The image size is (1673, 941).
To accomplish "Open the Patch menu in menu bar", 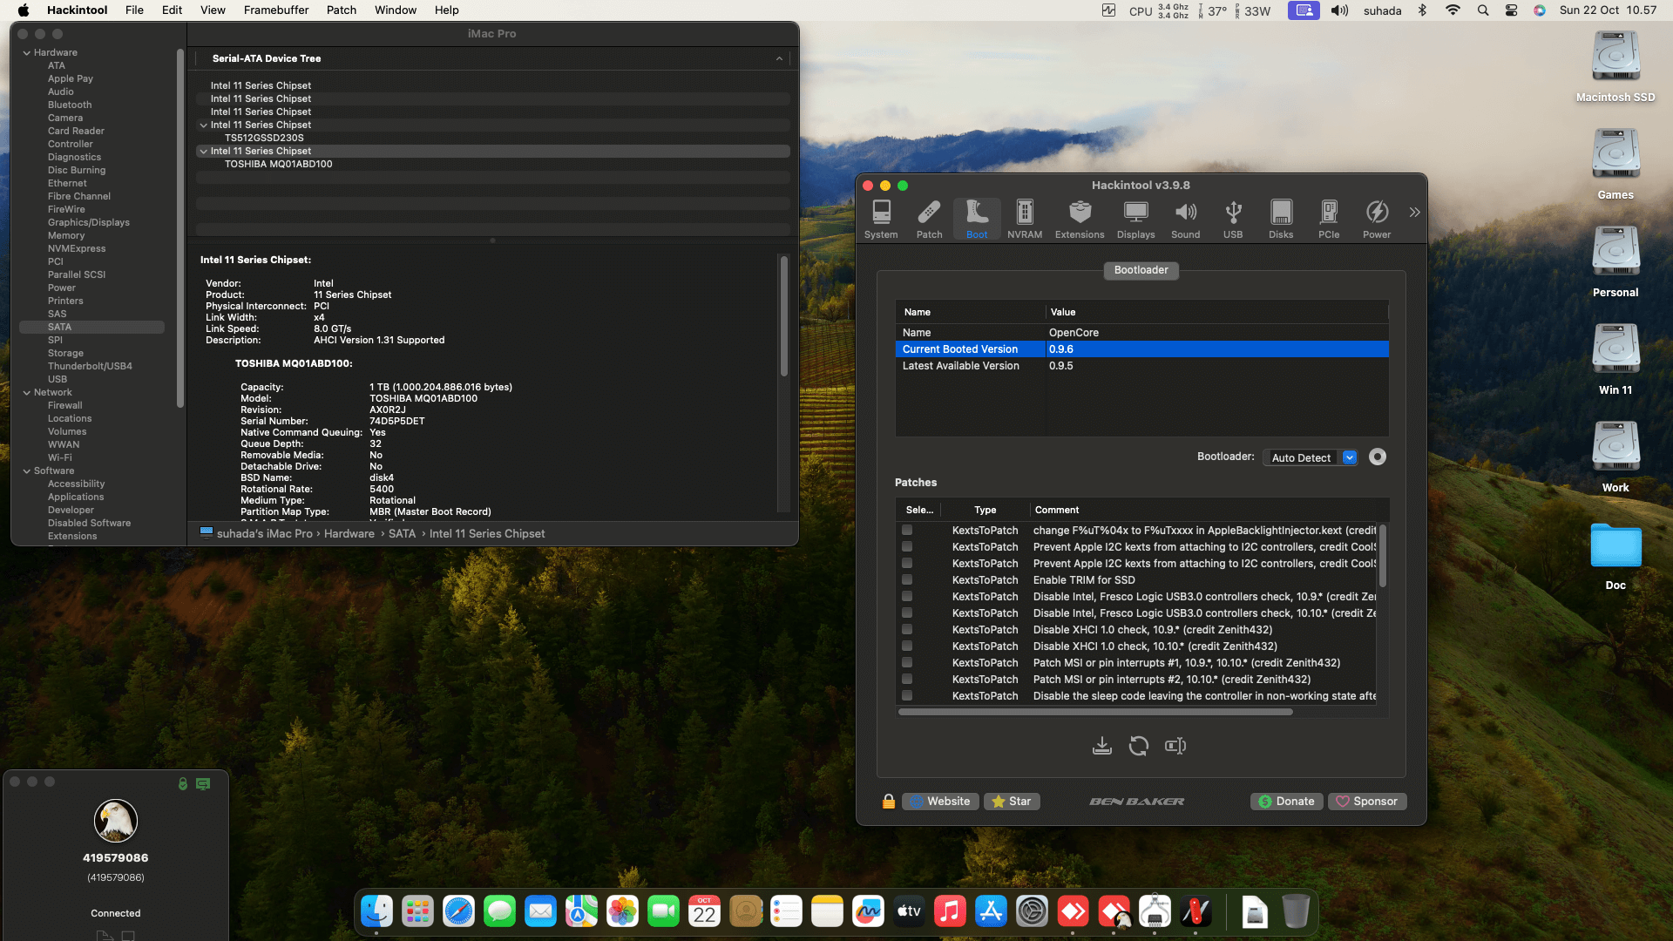I will point(341,10).
